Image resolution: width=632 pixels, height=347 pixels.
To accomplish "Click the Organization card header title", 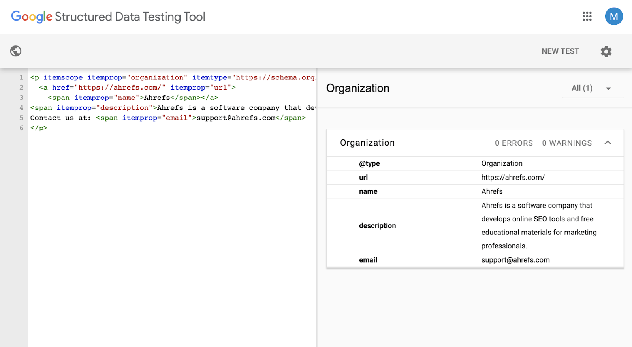I will point(367,143).
